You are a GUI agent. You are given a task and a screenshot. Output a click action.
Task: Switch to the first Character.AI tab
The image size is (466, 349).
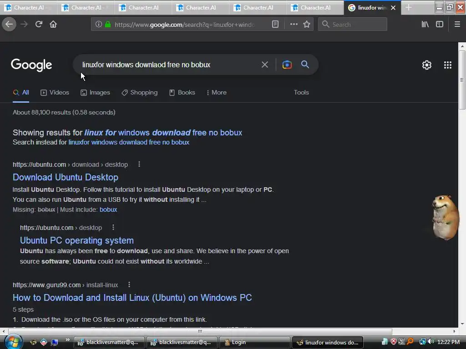29,8
